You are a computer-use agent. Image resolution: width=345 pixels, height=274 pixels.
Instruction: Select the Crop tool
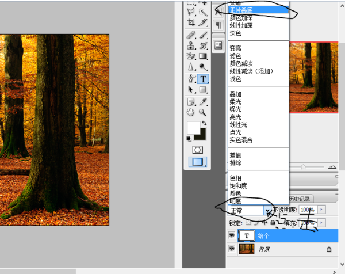[x=191, y=22]
